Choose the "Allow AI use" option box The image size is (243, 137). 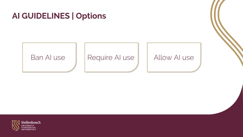pos(174,57)
